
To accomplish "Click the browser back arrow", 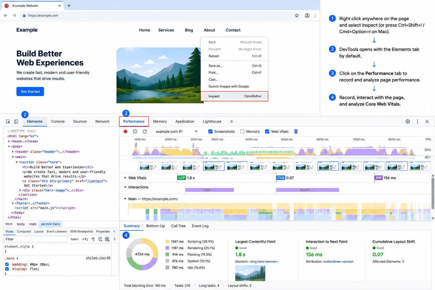I will coord(6,16).
